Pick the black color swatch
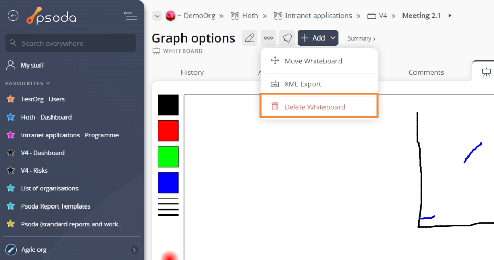The height and width of the screenshot is (260, 494). [168, 105]
